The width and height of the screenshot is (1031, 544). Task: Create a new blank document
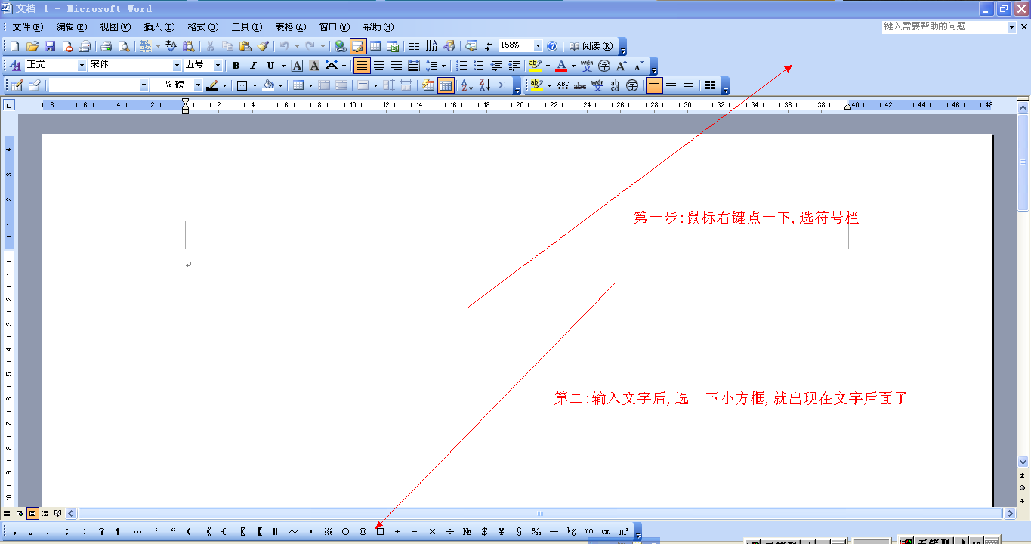[15, 46]
